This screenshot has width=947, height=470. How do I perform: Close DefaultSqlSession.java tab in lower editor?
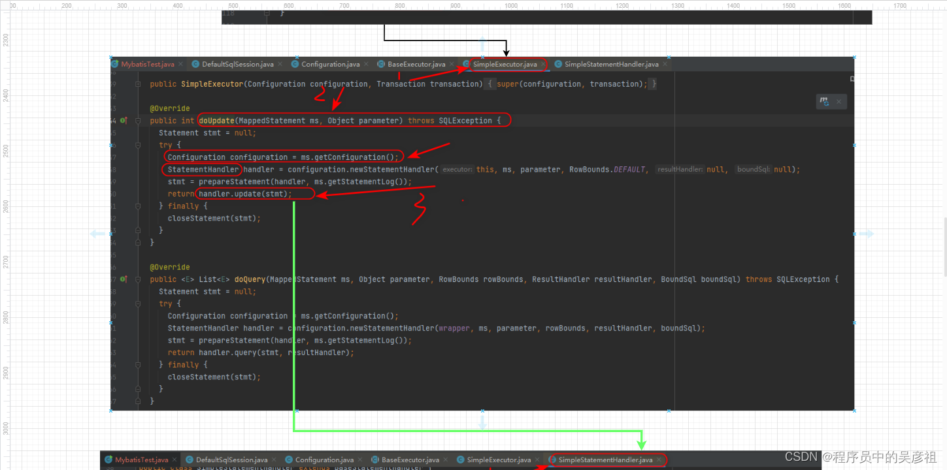point(274,460)
